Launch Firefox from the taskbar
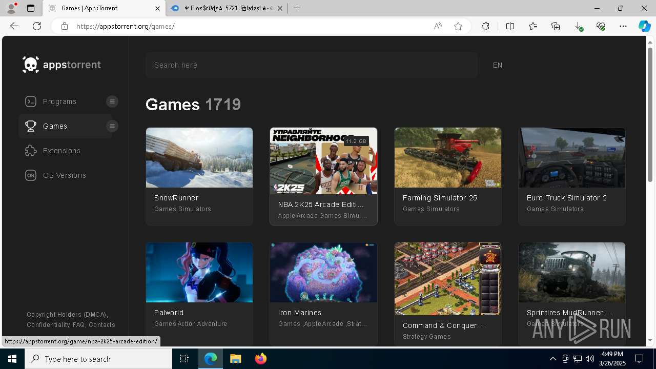 [260, 359]
